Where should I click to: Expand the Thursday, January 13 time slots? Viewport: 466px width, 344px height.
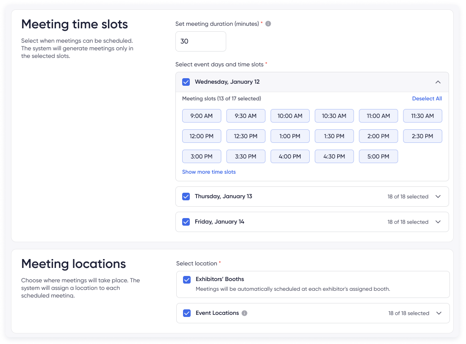pyautogui.click(x=438, y=197)
